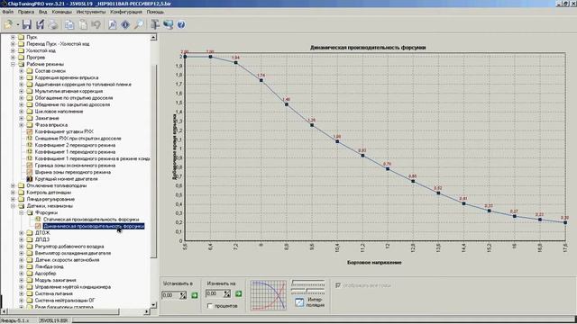577x324 pixels.
Task: Select 'Смещение РХХ при открытом дросселе'
Action: coord(78,139)
